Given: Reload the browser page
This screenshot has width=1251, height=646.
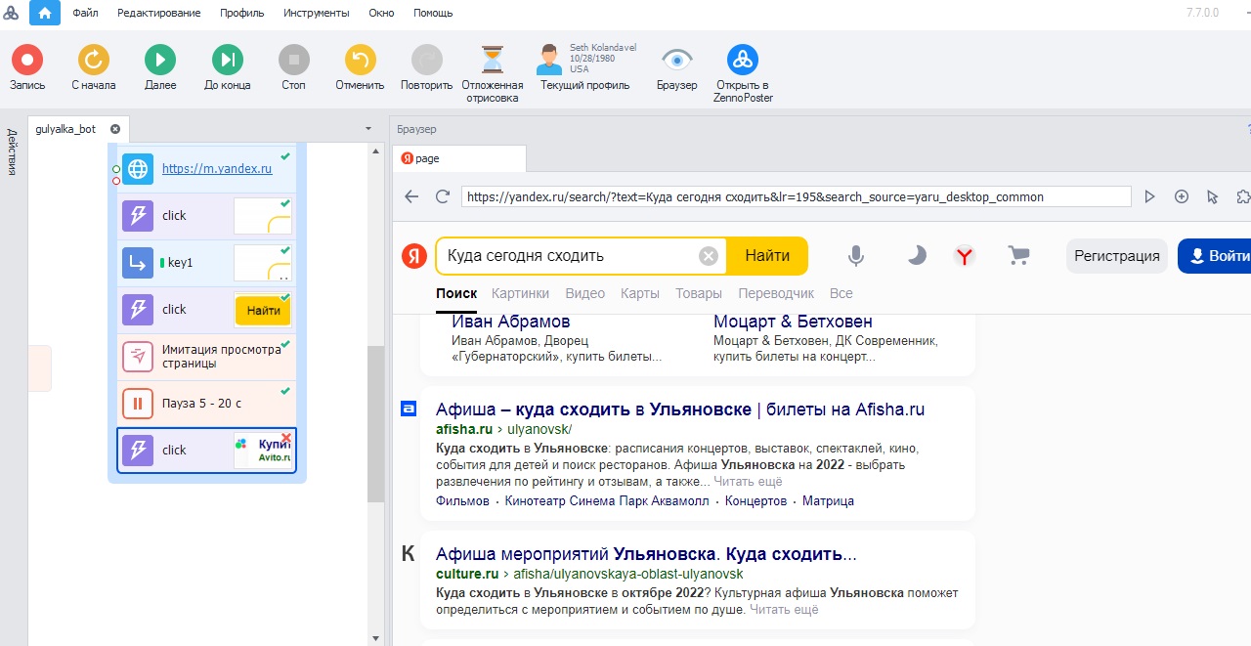Looking at the screenshot, I should pyautogui.click(x=443, y=196).
